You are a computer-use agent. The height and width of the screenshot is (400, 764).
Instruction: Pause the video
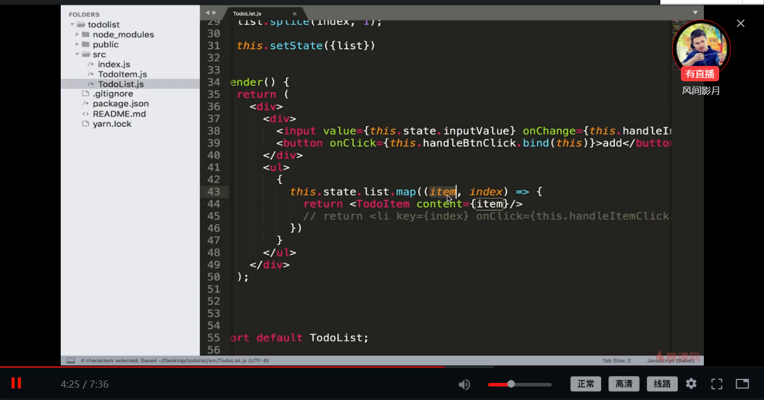[15, 383]
